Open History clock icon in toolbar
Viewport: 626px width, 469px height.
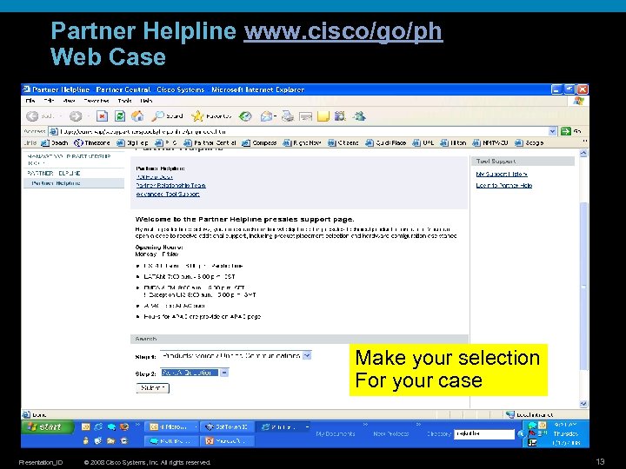coord(245,116)
